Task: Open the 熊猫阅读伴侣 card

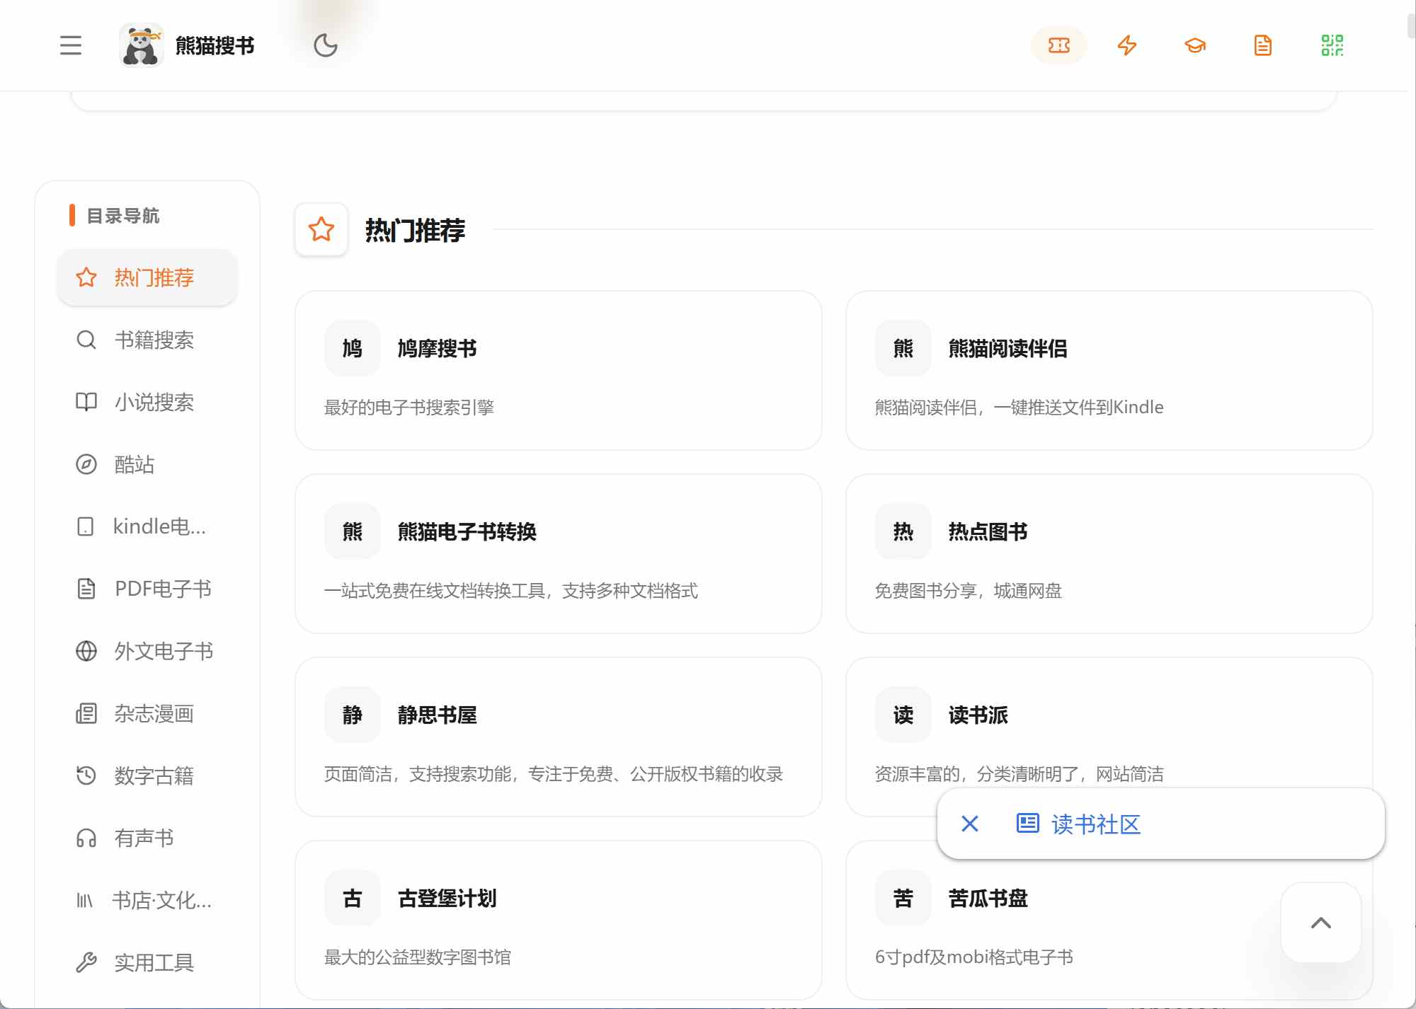Action: coord(1109,370)
